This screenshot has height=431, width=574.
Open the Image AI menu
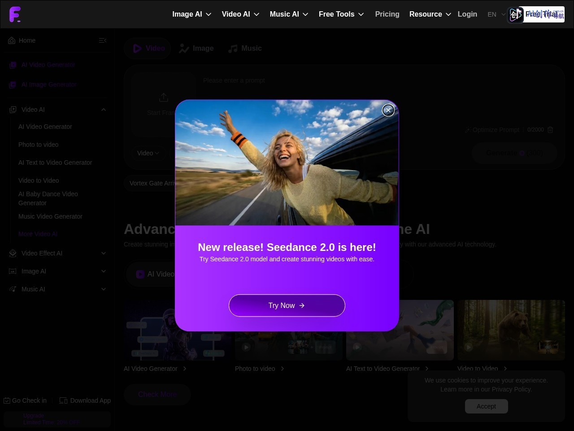coord(192,14)
